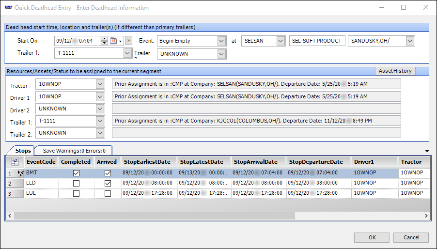437x249 pixels.
Task: Click the tab strip overflow arrow
Action: coord(426,151)
